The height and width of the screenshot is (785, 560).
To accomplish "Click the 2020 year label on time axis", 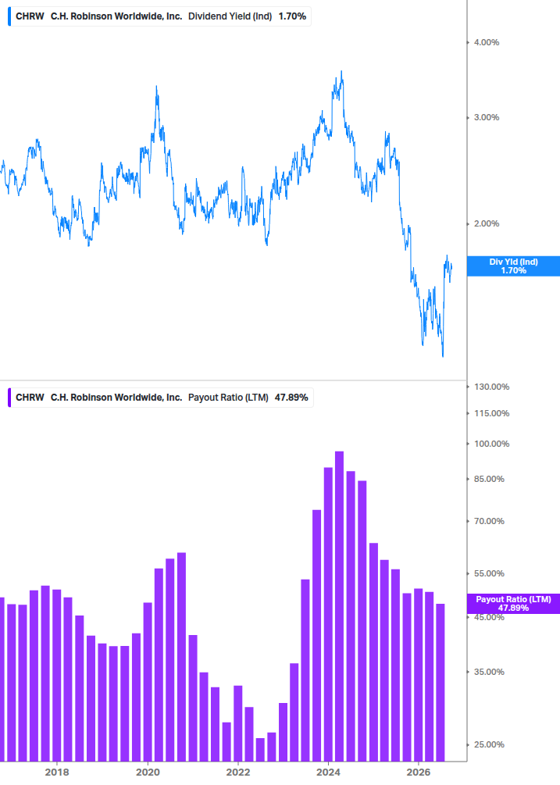I will (148, 773).
